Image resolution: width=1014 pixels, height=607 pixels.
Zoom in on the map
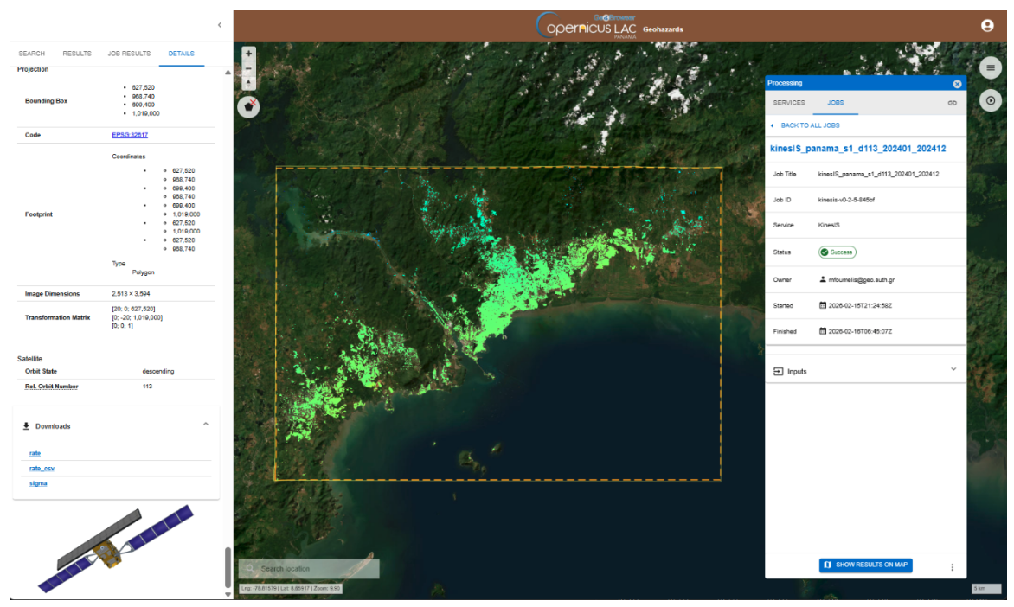(x=249, y=53)
